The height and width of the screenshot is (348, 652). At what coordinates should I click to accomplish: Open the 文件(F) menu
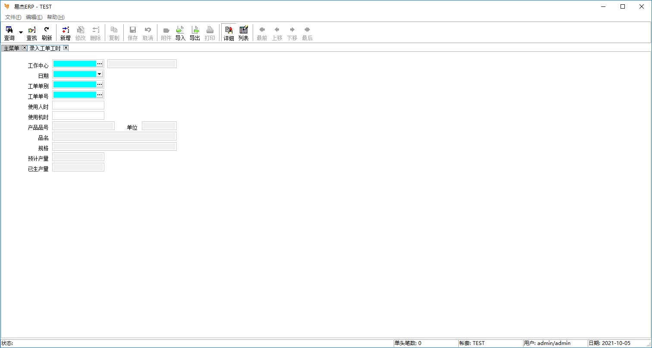(x=13, y=17)
